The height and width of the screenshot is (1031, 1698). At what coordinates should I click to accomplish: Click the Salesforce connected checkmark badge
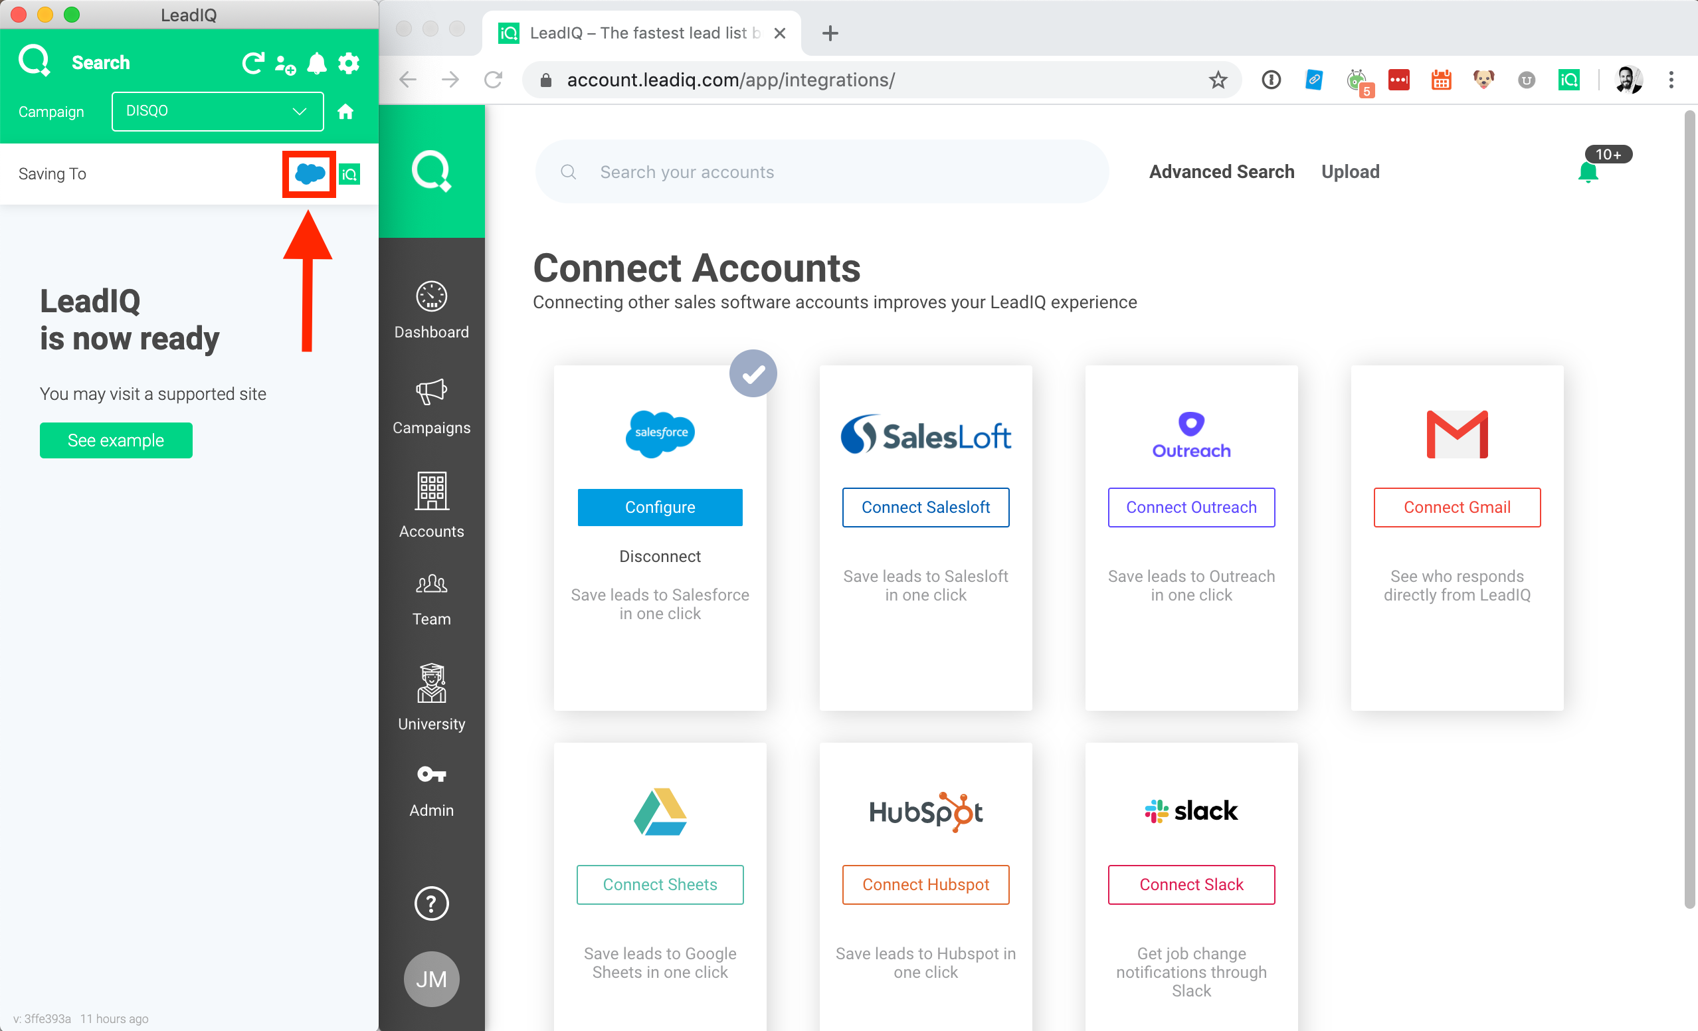[x=753, y=373]
